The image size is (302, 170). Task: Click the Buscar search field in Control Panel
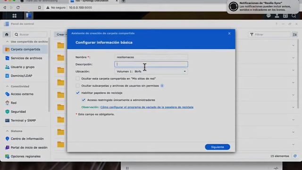30,34
